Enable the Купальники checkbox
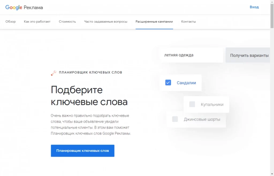Image resolution: width=274 pixels, height=176 pixels. tap(192, 104)
